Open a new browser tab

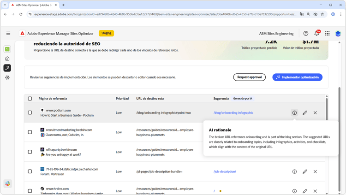click(x=63, y=5)
